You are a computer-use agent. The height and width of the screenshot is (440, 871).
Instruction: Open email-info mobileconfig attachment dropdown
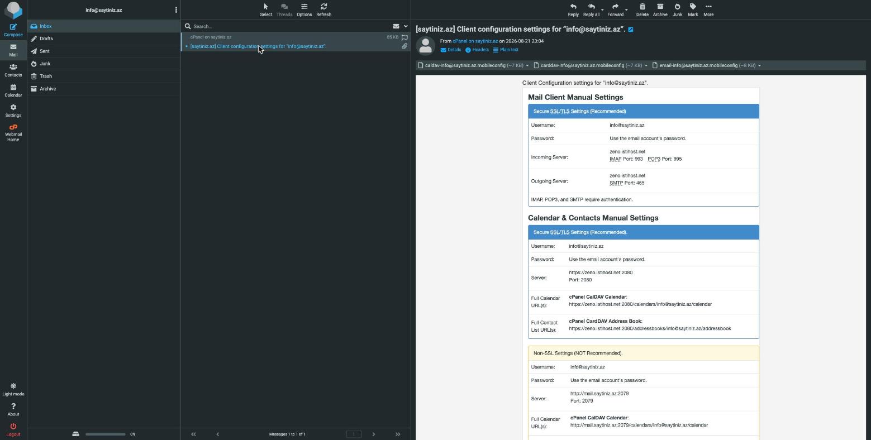759,65
